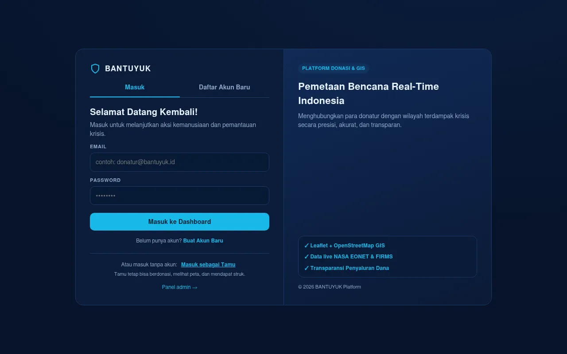This screenshot has width=567, height=354.
Task: Click the EMAIL field label
Action: (x=98, y=146)
